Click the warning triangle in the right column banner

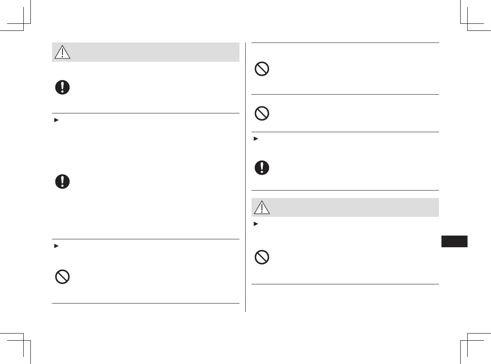[x=262, y=207]
